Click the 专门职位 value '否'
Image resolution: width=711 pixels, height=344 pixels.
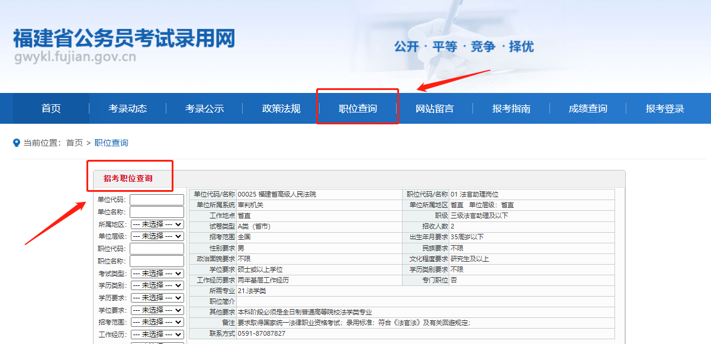tap(532, 279)
